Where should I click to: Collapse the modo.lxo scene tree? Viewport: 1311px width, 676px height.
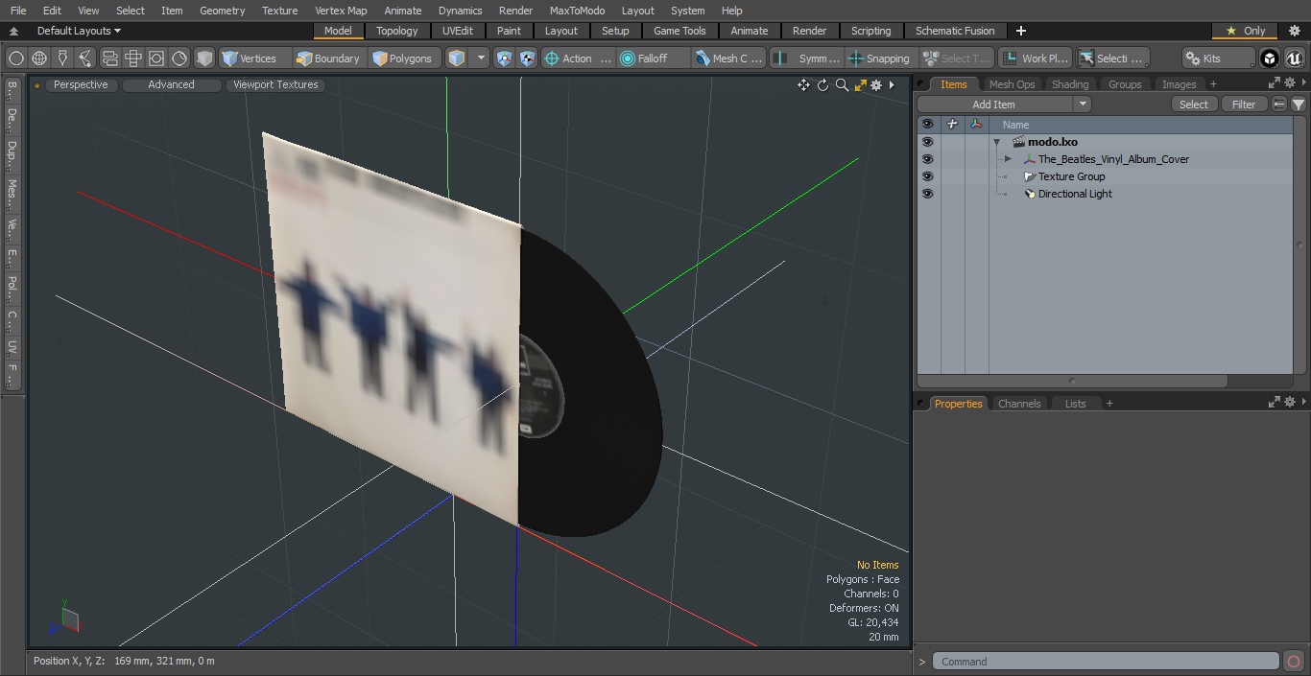997,142
